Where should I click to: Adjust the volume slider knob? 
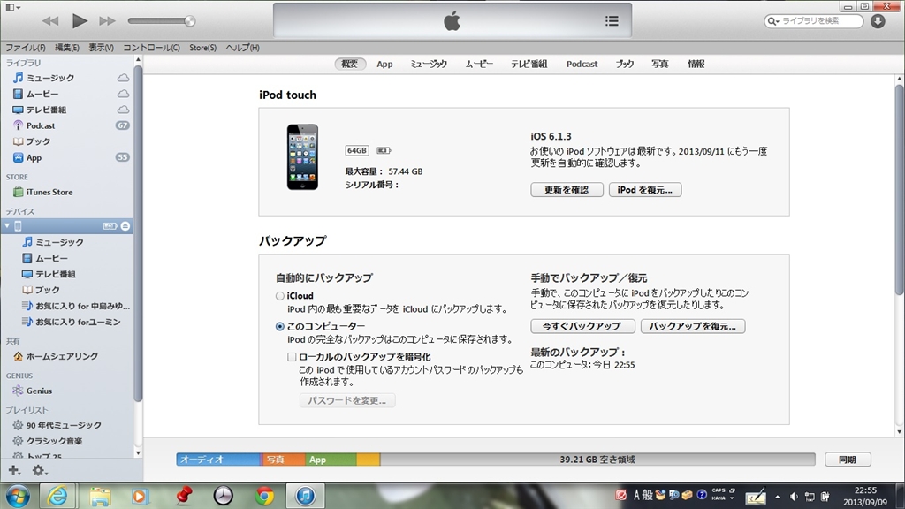(189, 21)
